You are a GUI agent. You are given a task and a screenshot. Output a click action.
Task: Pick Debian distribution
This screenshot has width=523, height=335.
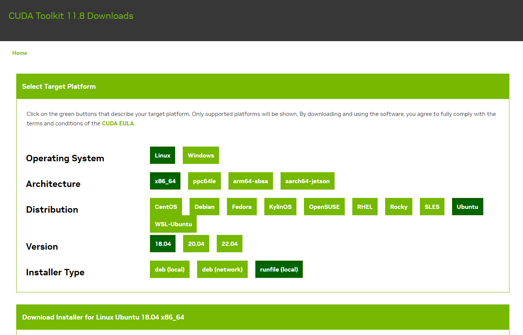(204, 207)
